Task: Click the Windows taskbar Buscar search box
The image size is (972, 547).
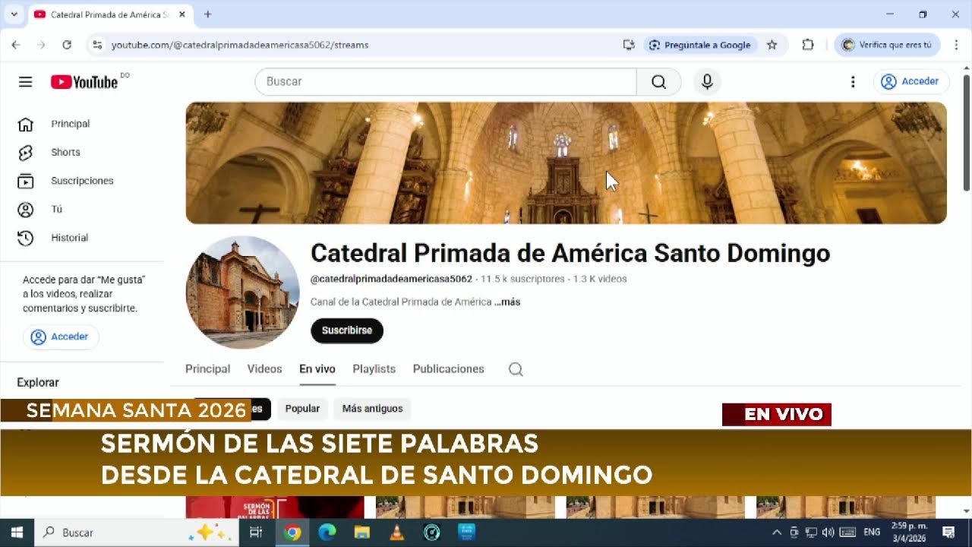Action: pyautogui.click(x=137, y=533)
